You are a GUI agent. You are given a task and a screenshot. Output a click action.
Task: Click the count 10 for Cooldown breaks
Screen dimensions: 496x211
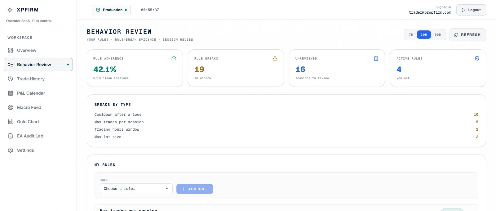point(476,114)
